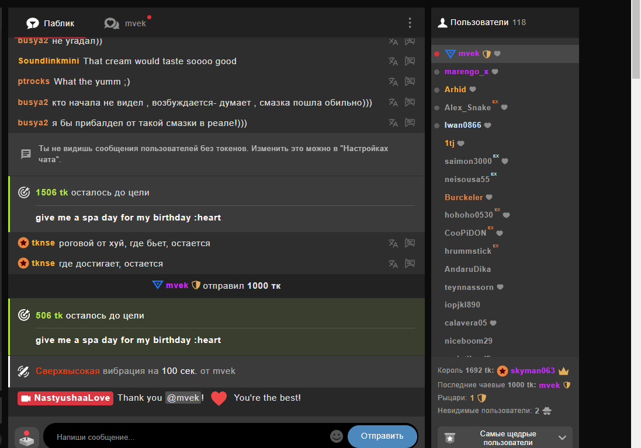641x448 pixels.
Task: Click translate icon on Soundlinkmini's message
Action: (393, 61)
